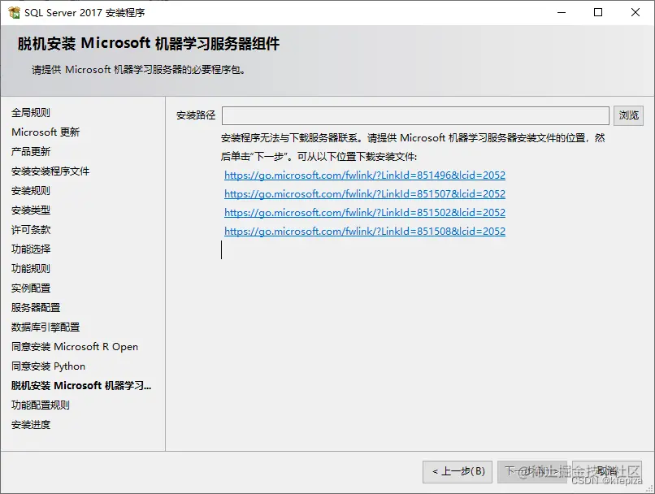The width and height of the screenshot is (655, 494).
Task: Select the 数据库引擎配置 step
Action: 46,327
